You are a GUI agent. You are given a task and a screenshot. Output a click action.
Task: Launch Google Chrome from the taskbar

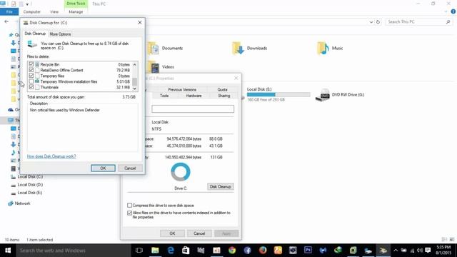click(232, 251)
